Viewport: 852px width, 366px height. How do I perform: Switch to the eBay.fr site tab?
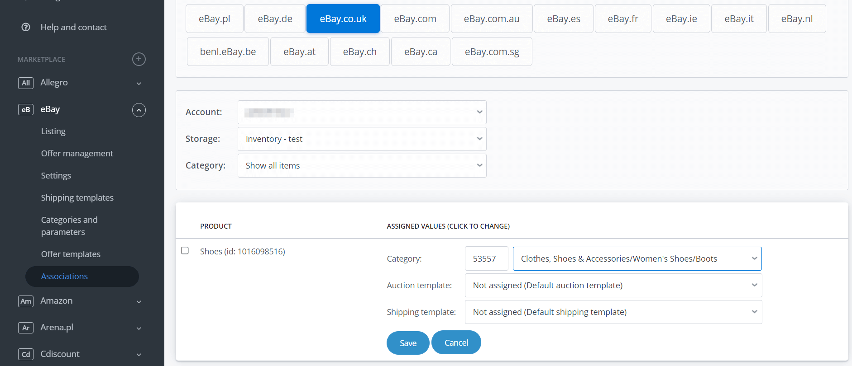click(623, 19)
